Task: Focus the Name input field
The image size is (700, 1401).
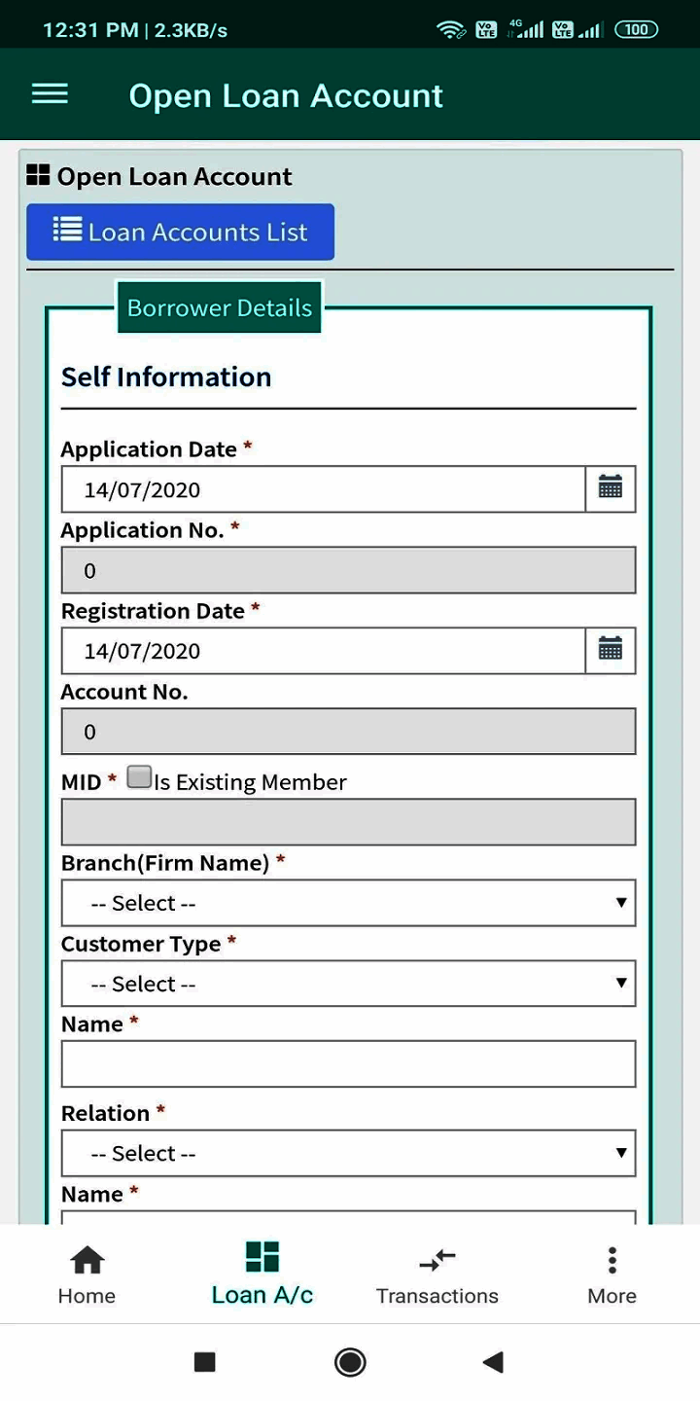Action: pyautogui.click(x=348, y=1063)
